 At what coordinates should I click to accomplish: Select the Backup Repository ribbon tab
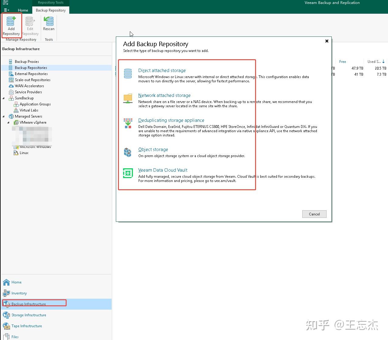tap(51, 10)
